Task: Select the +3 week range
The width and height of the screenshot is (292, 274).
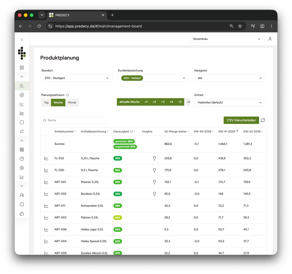Action: click(x=163, y=102)
